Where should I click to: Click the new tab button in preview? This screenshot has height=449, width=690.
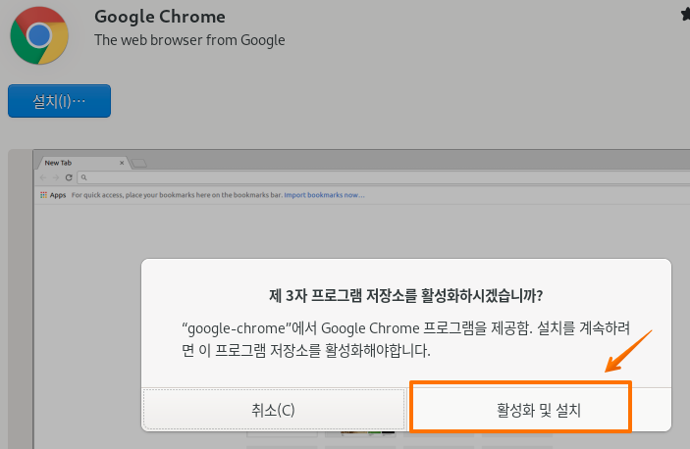coord(139,164)
